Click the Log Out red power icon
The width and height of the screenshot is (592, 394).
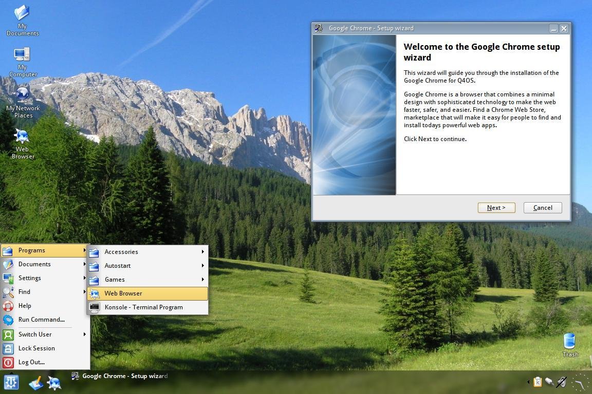pos(8,362)
